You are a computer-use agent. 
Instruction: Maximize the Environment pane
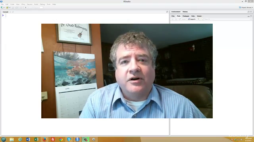[x=251, y=12]
